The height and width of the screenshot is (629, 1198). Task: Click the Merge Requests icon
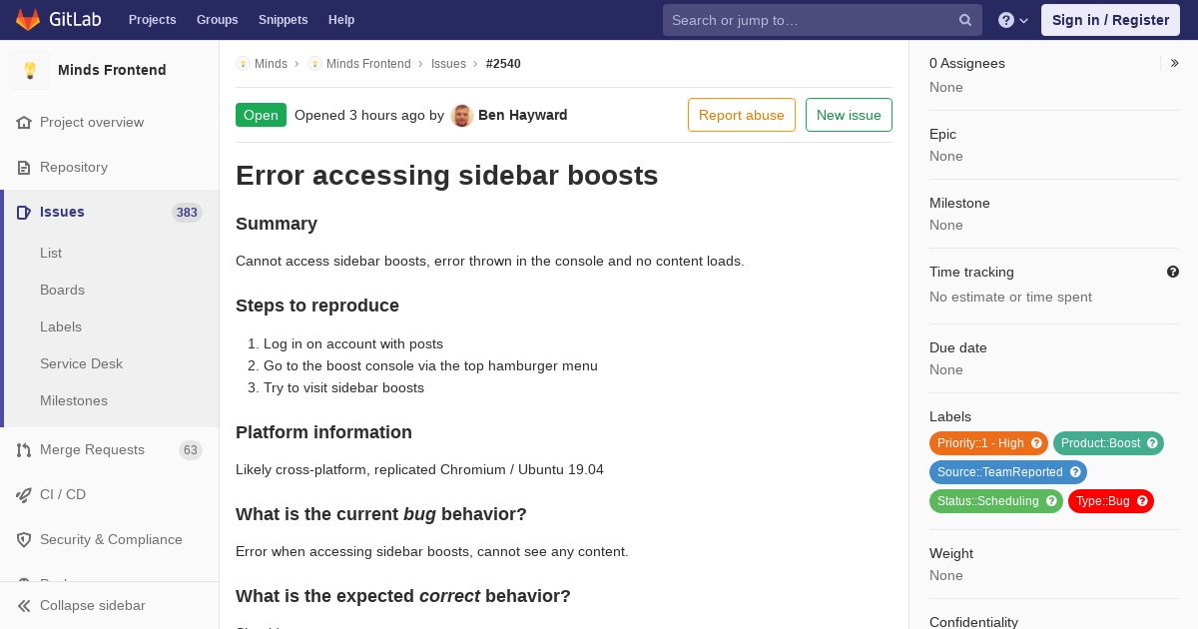tap(24, 450)
